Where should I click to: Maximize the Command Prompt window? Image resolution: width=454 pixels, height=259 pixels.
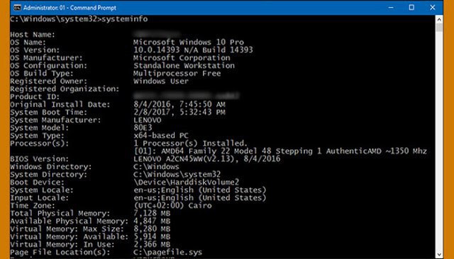point(411,8)
